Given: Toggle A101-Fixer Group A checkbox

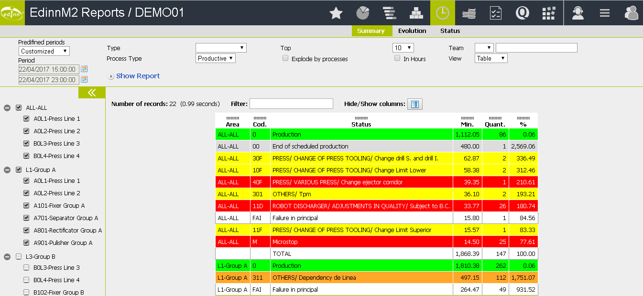Looking at the screenshot, I should pos(26,205).
